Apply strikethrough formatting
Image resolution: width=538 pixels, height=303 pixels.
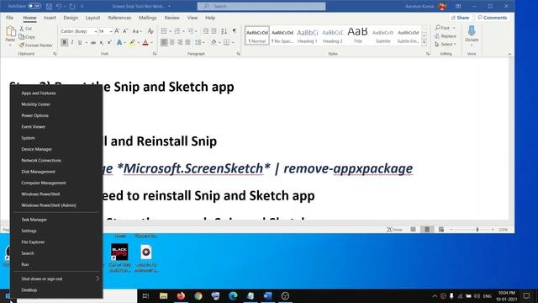click(93, 42)
